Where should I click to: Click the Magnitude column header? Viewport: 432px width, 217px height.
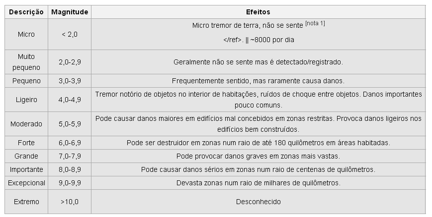[x=70, y=12]
